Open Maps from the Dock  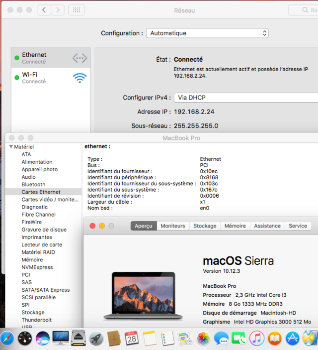185,339
